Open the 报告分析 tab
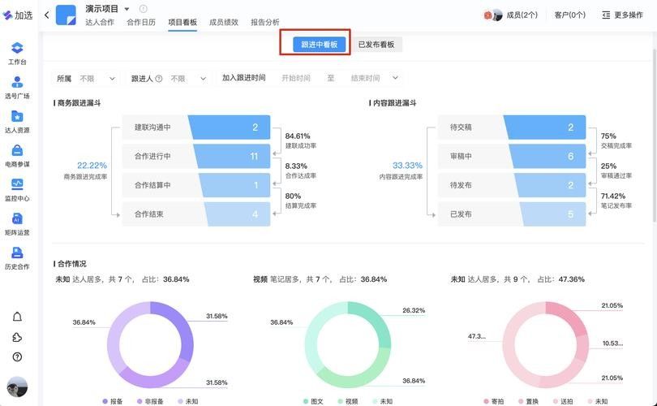Viewport: 657px width, 406px height. coord(264,22)
